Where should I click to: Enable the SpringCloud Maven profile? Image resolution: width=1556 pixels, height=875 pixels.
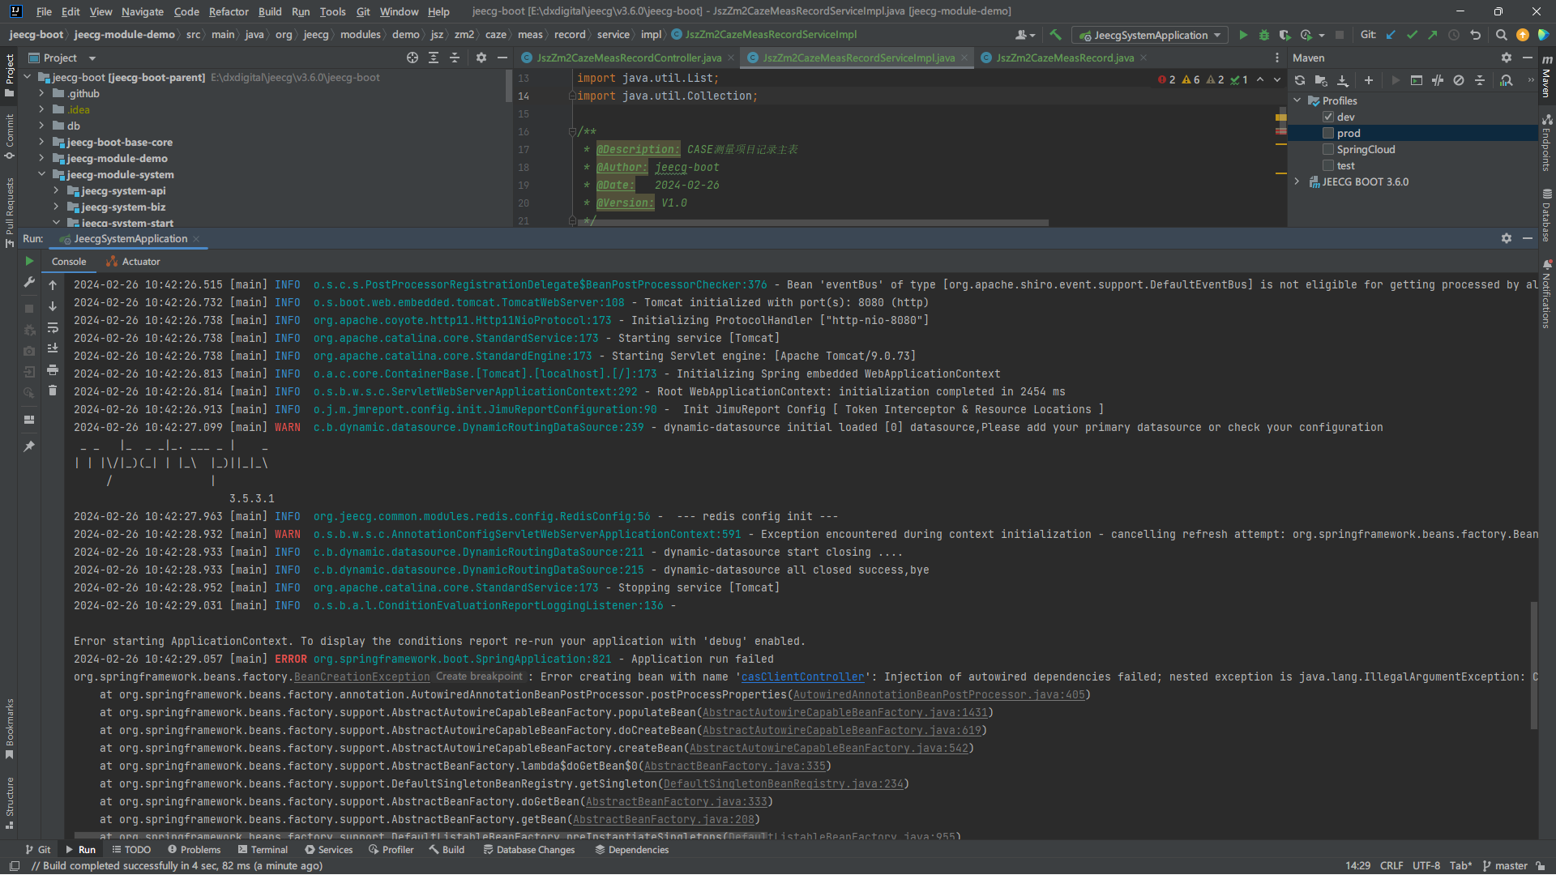pos(1328,149)
